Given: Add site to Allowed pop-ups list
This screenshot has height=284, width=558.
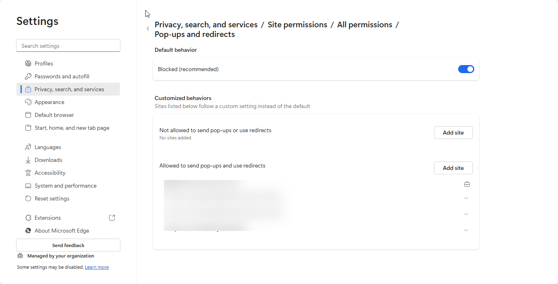Looking at the screenshot, I should tap(453, 168).
